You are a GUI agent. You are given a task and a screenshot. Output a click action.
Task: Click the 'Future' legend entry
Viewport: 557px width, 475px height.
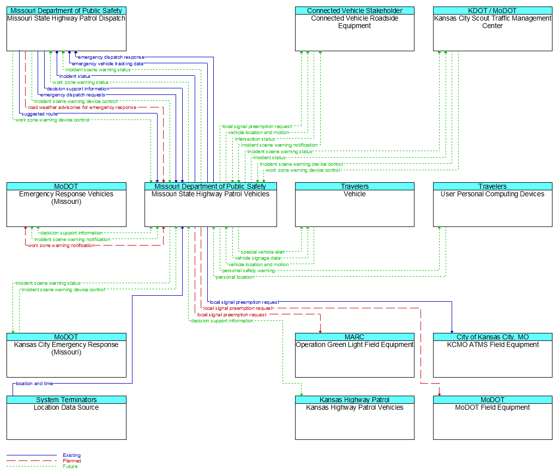coord(70,466)
